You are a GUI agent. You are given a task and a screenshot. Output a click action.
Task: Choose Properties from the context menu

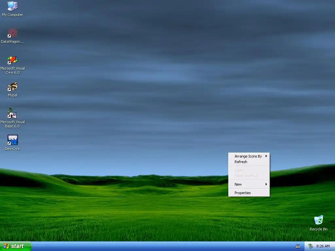[x=249, y=193]
